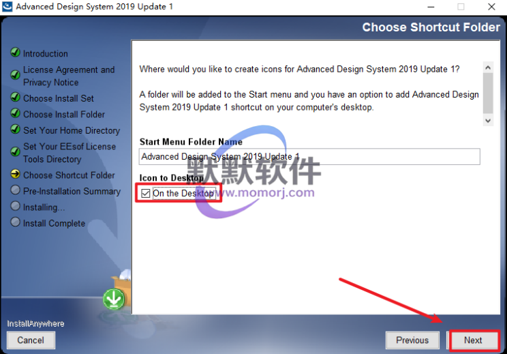Click the check icon next to Choose Install Set
Viewport: 507px width, 354px height.
coord(15,97)
